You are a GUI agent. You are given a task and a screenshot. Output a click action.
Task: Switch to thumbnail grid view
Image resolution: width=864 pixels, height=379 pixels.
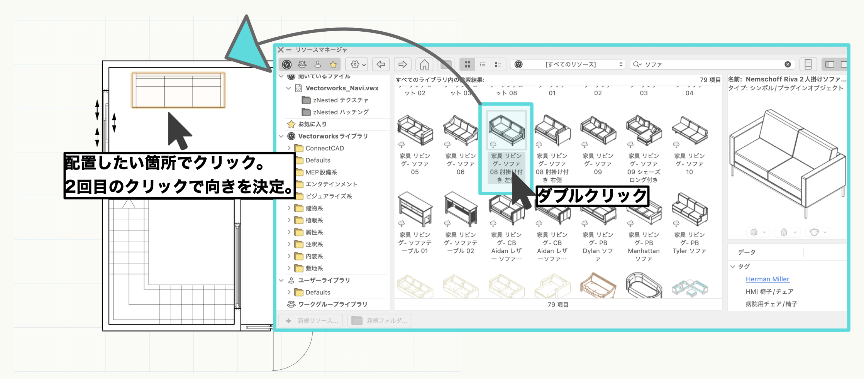pyautogui.click(x=468, y=64)
